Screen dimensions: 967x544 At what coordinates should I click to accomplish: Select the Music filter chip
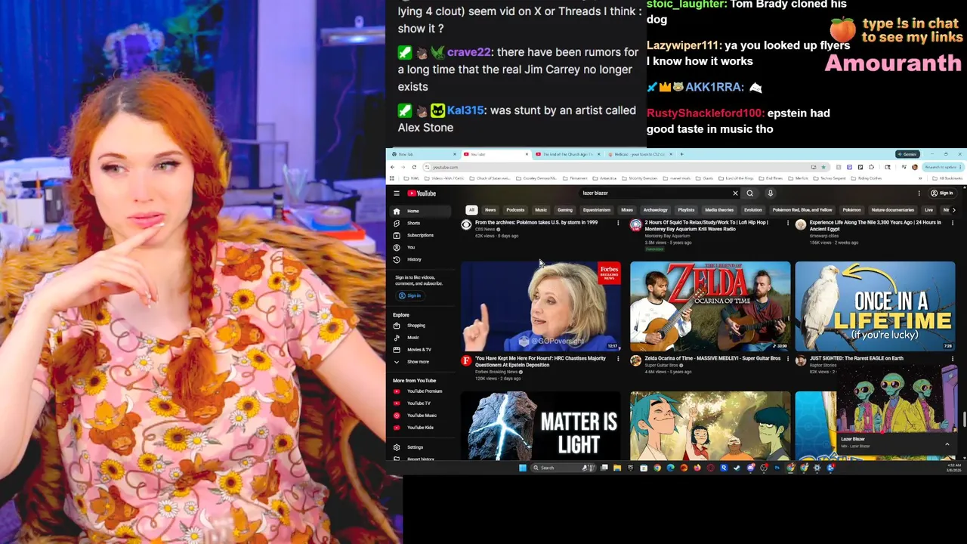[541, 210]
